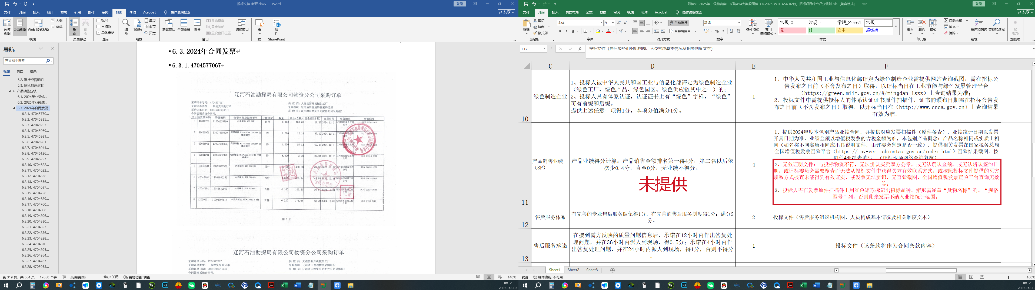Split the Word document window
The image size is (1035, 290).
tap(197, 25)
